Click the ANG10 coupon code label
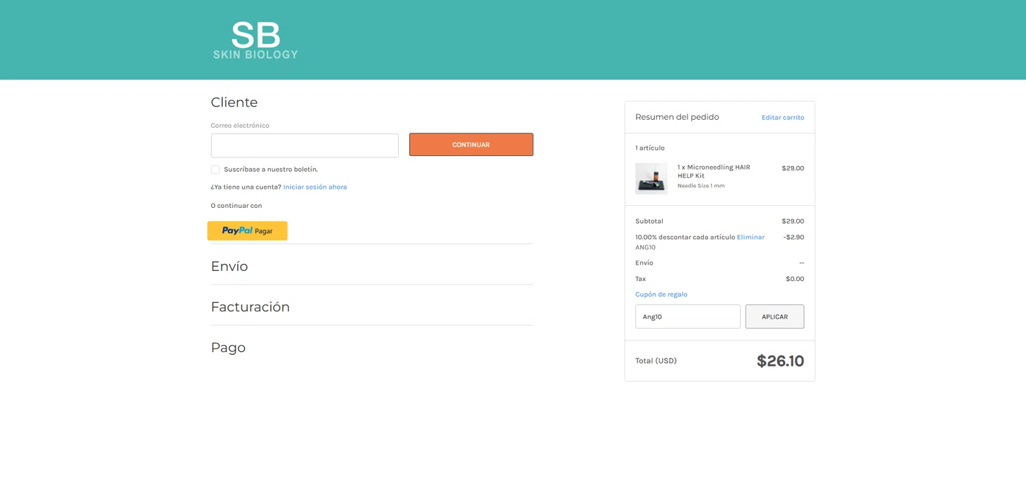Screen dimensions: 1026x491 click(x=645, y=248)
